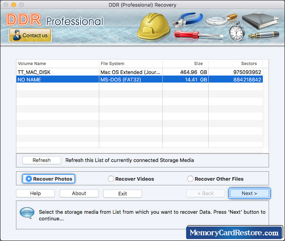Click the magnifying glass icon

point(222,19)
